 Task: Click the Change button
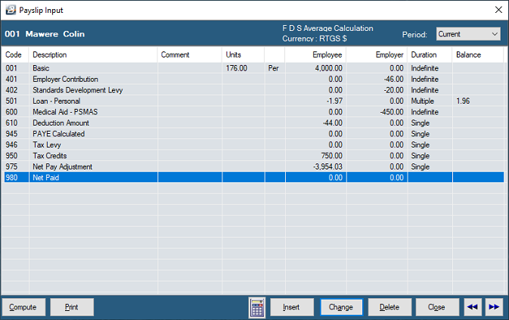coord(341,307)
